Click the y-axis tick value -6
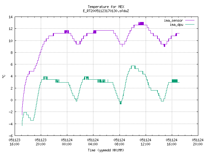The image size is (204, 153). 11,136
